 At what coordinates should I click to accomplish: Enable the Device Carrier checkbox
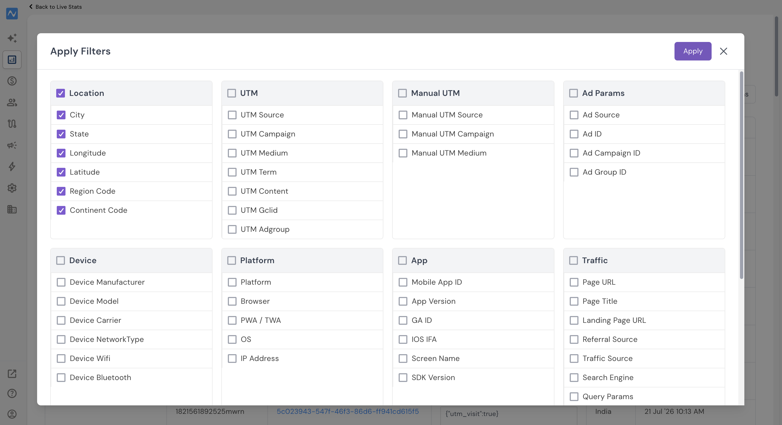[x=61, y=320]
